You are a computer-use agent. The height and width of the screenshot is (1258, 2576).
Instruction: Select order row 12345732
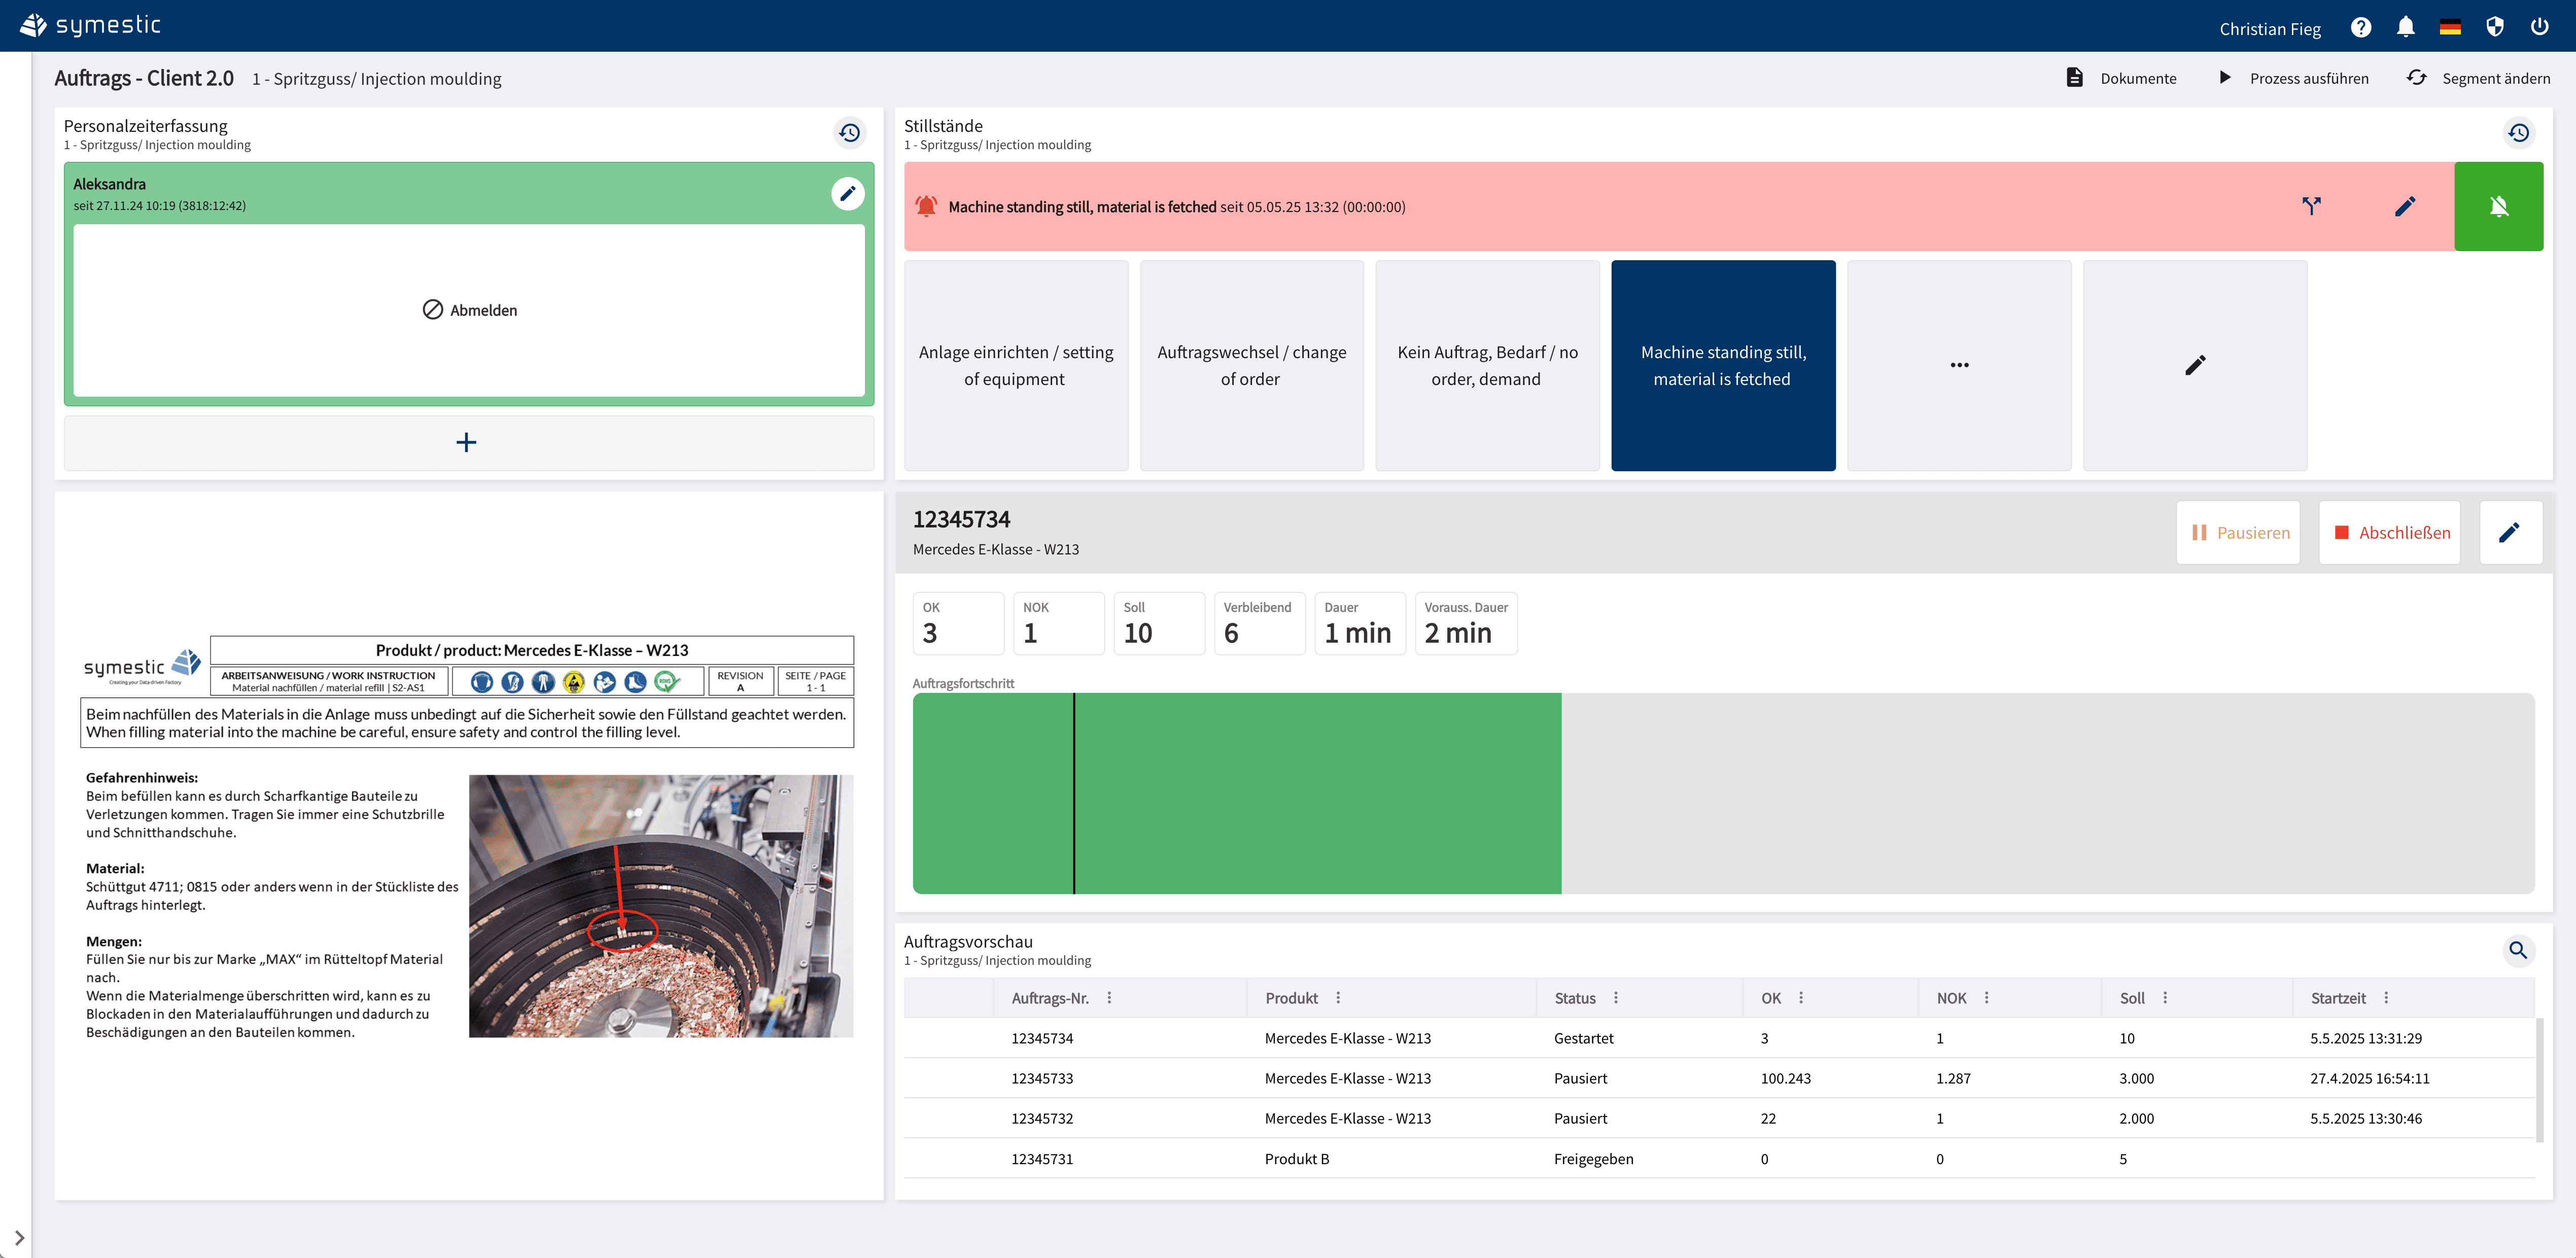click(1719, 1118)
